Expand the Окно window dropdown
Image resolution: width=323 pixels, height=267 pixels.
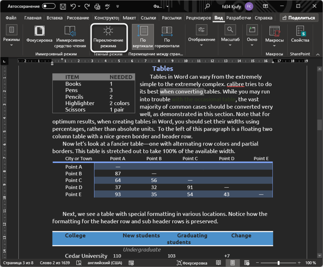pos(252,35)
